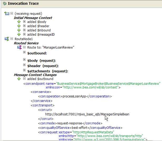Expand the added $messageID entry
The image size is (162, 141).
point(24,34)
